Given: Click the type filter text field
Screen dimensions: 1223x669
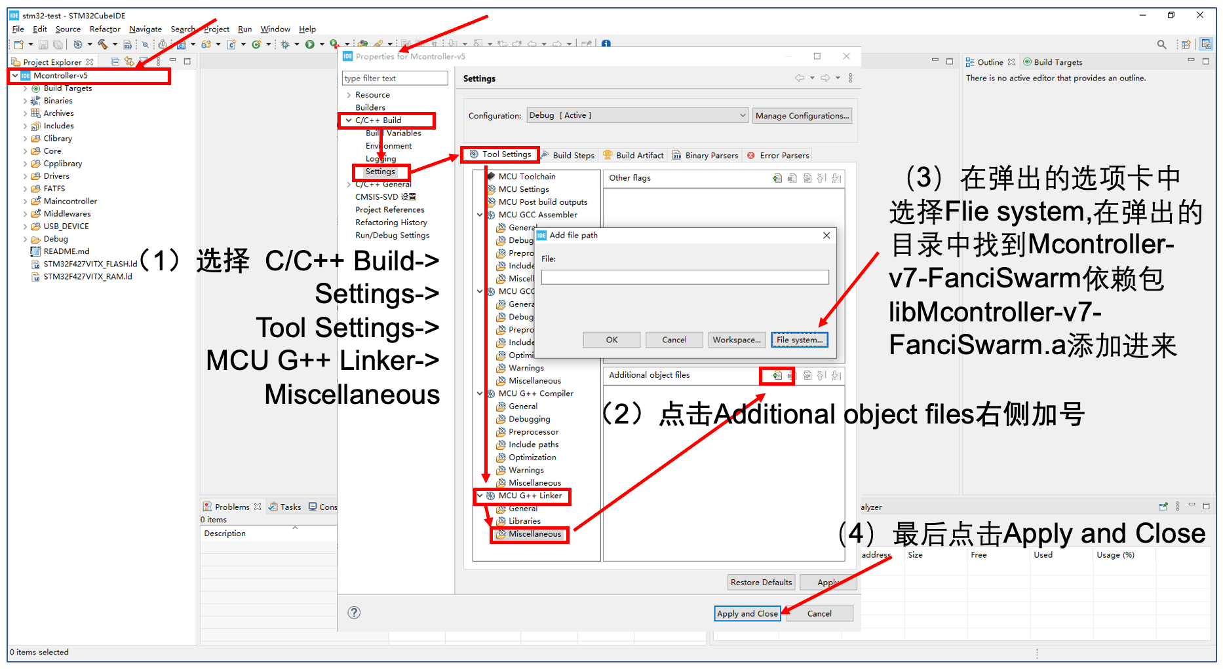Looking at the screenshot, I should [x=395, y=79].
